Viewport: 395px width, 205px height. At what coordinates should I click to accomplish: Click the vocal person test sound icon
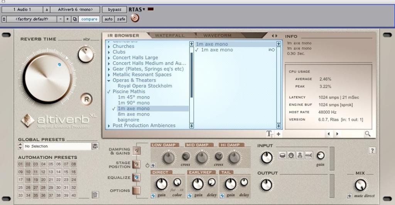click(x=300, y=155)
